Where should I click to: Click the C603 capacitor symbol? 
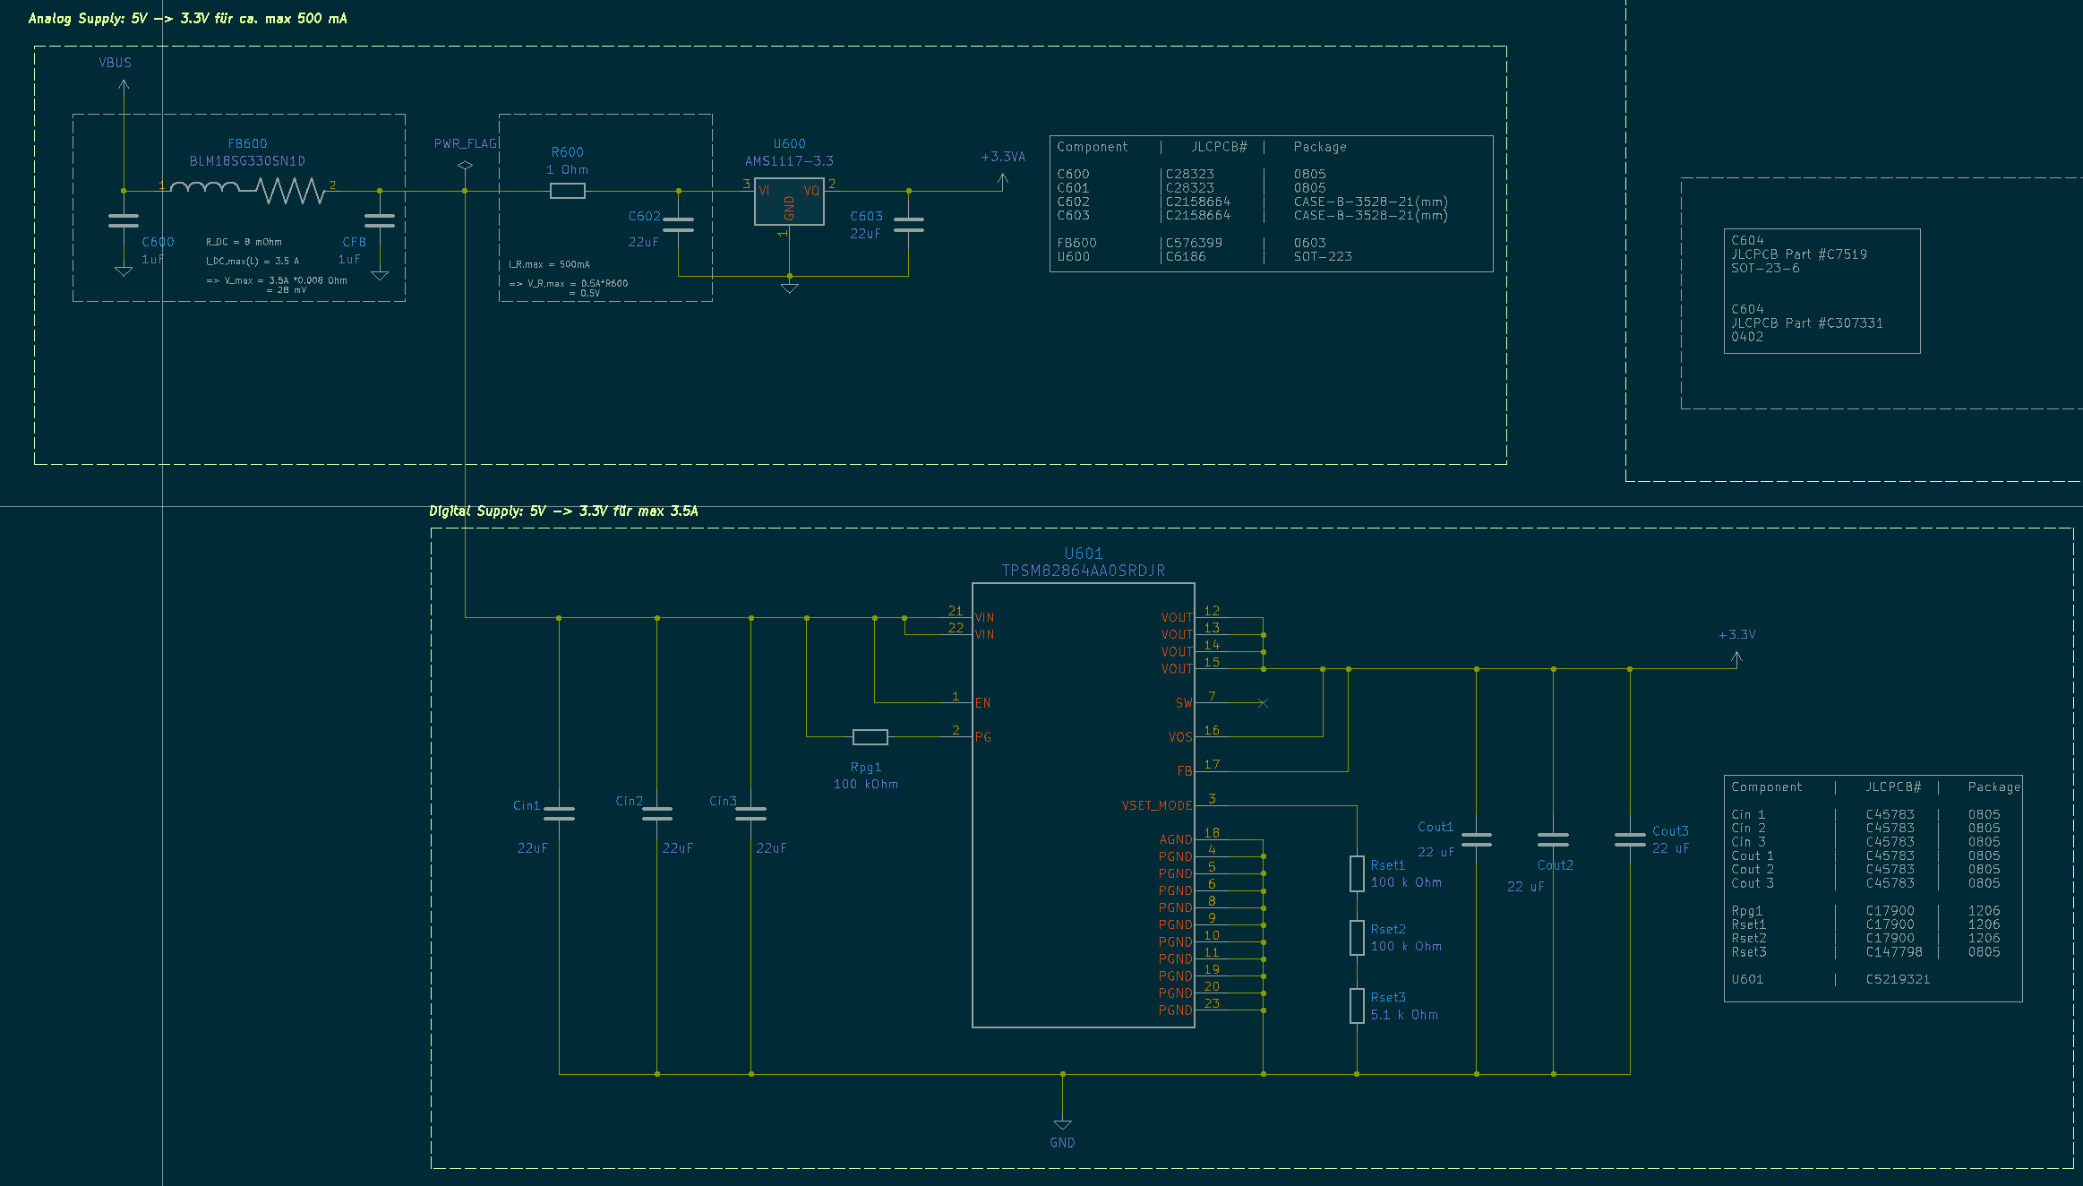909,225
